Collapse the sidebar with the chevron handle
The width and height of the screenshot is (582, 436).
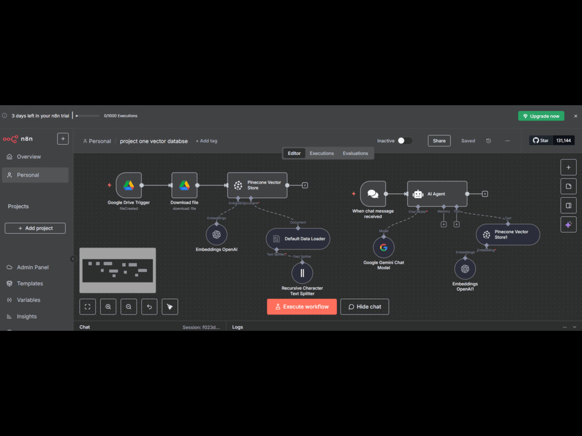73,259
